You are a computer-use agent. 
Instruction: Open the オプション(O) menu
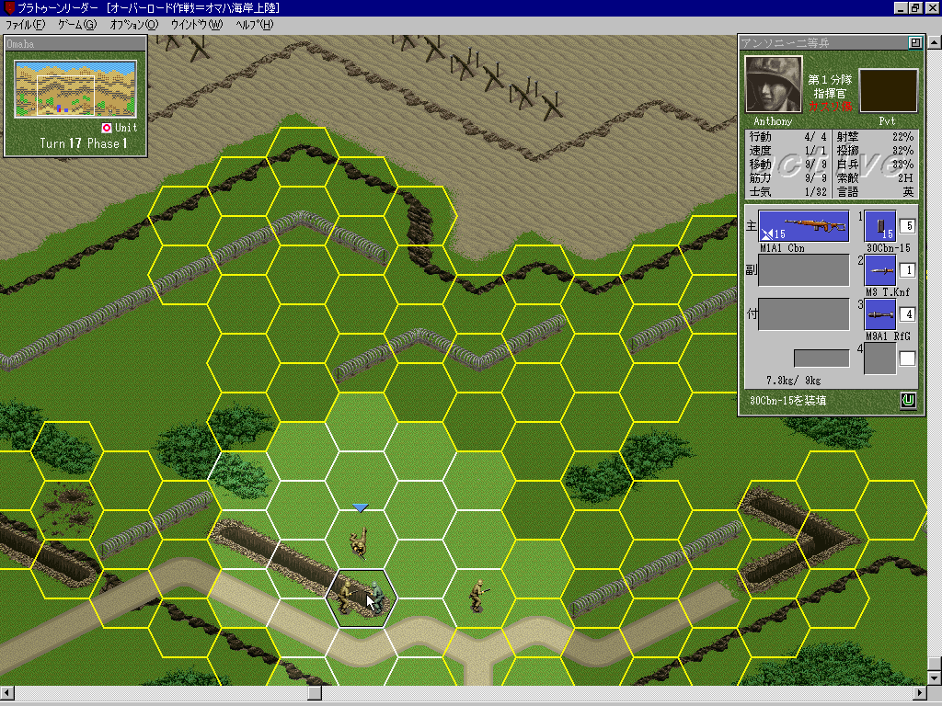pos(133,25)
